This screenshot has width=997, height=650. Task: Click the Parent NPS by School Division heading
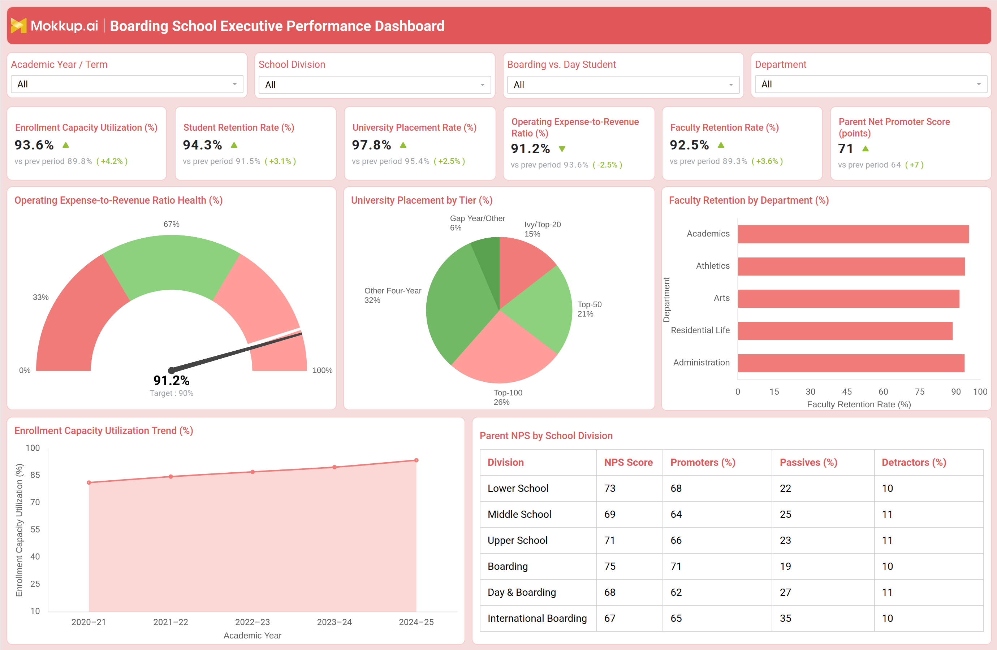546,435
